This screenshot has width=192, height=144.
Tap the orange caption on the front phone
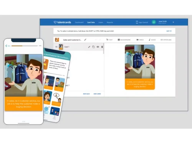(24, 104)
